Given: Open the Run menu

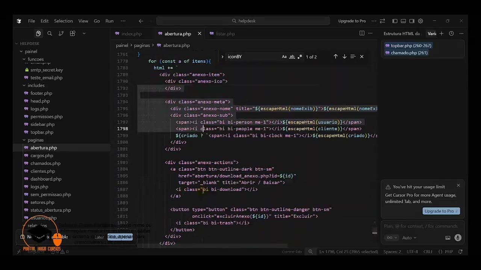Looking at the screenshot, I should (109, 21).
